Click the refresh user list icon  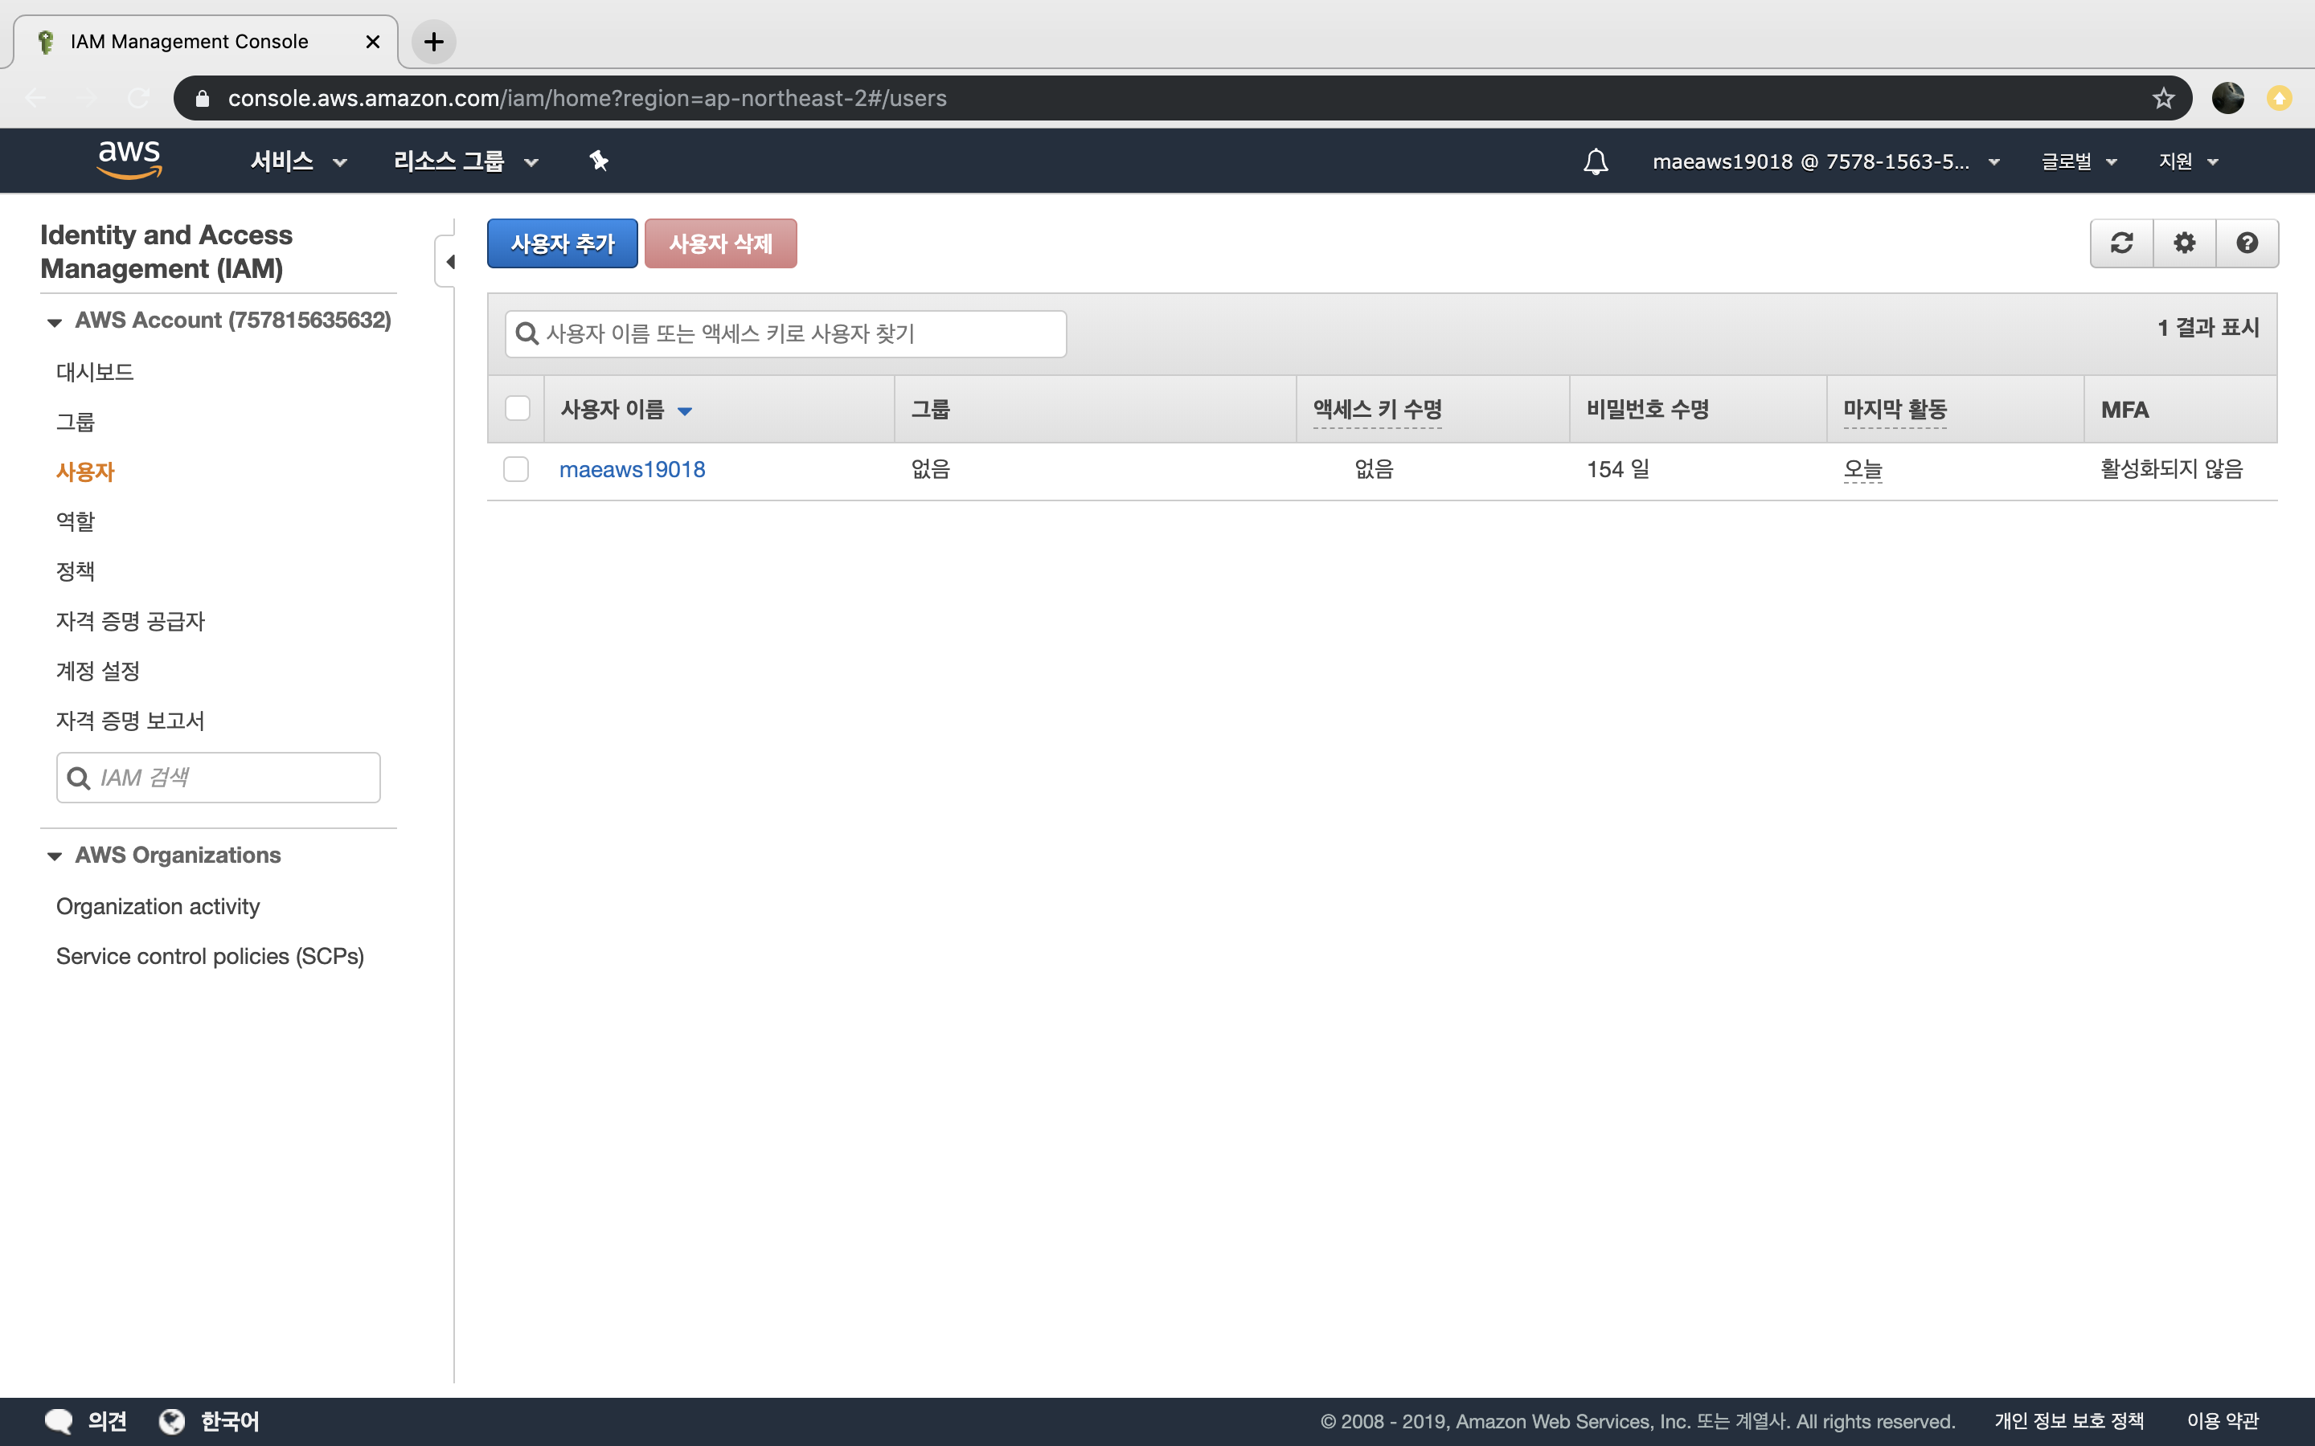click(2120, 243)
